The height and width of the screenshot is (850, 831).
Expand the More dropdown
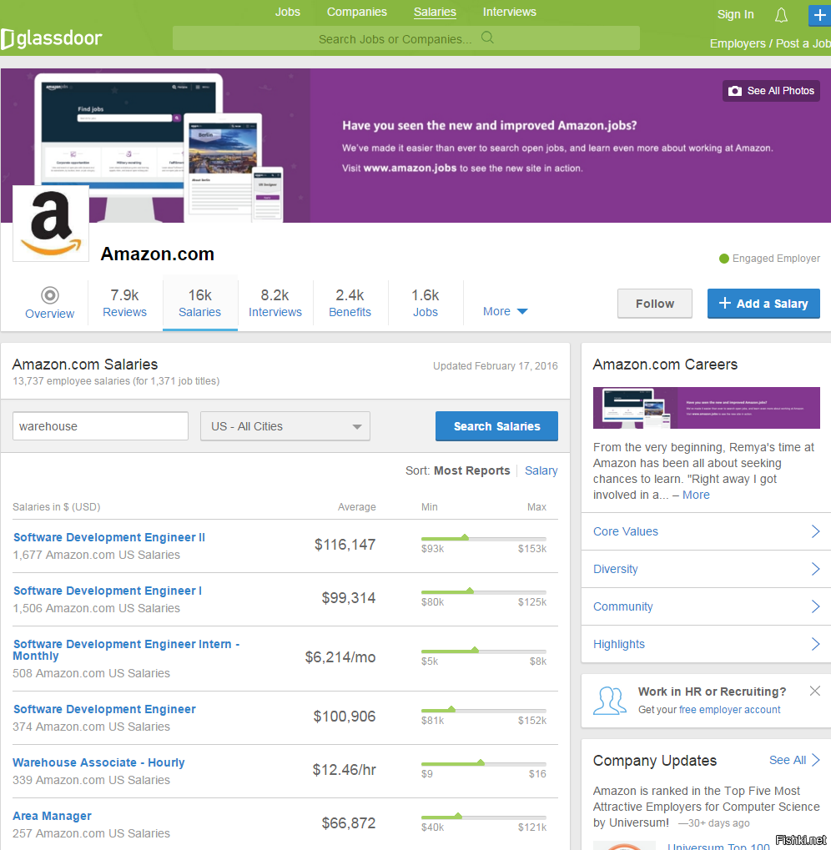(506, 311)
